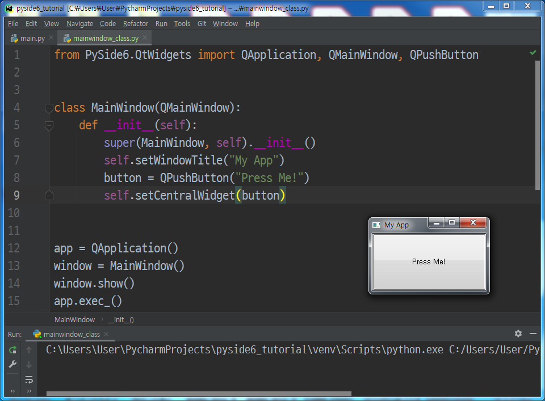The height and width of the screenshot is (401, 545).
Task: Open the Help menu
Action: tap(252, 24)
